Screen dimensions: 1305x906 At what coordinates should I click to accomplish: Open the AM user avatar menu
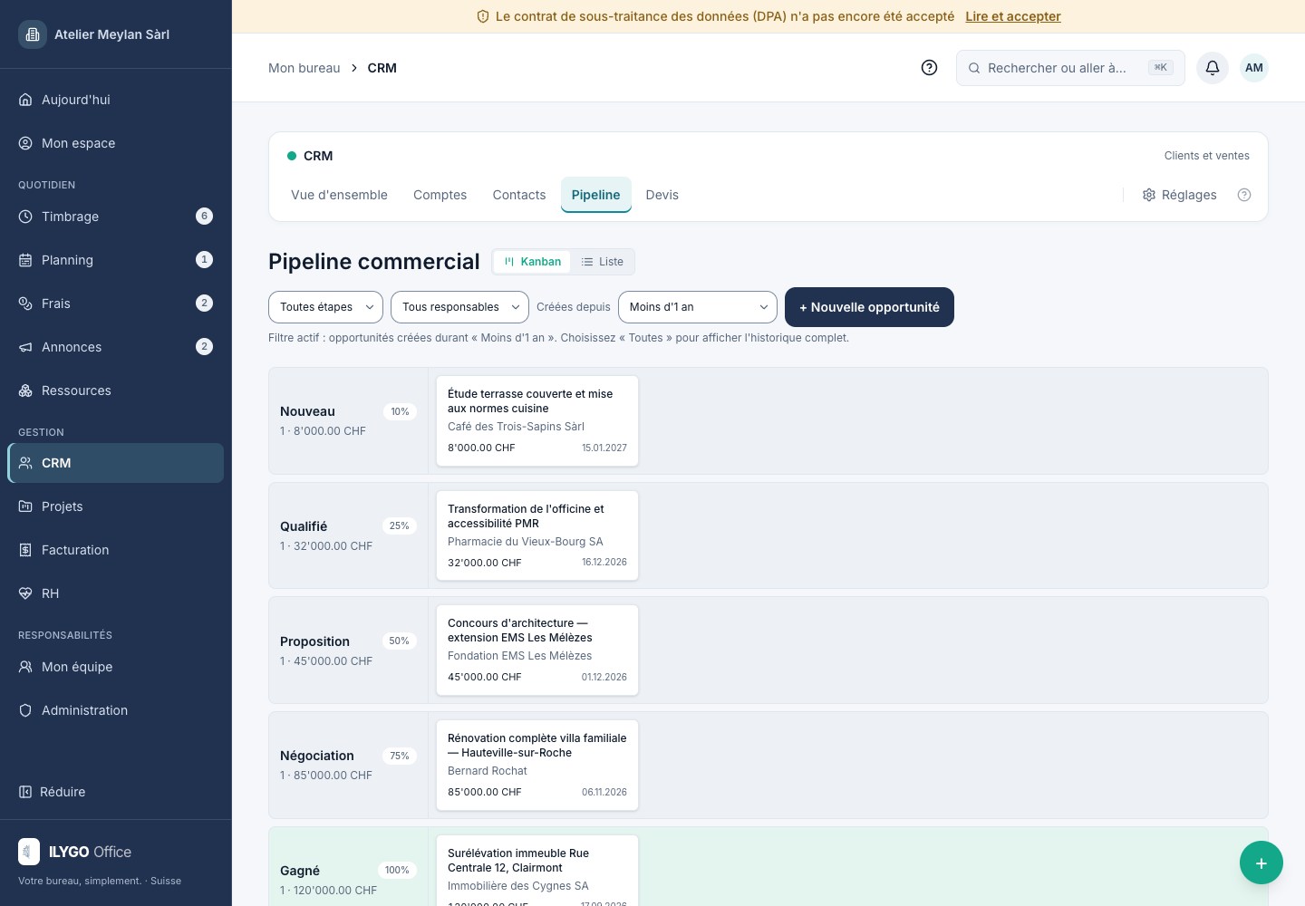click(x=1254, y=68)
